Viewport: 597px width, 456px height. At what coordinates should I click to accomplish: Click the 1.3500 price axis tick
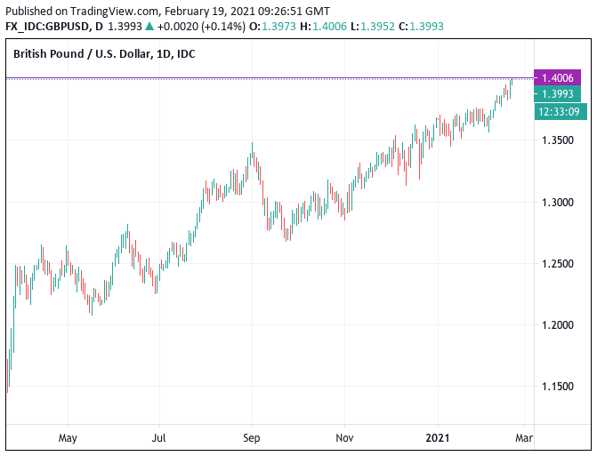(557, 140)
